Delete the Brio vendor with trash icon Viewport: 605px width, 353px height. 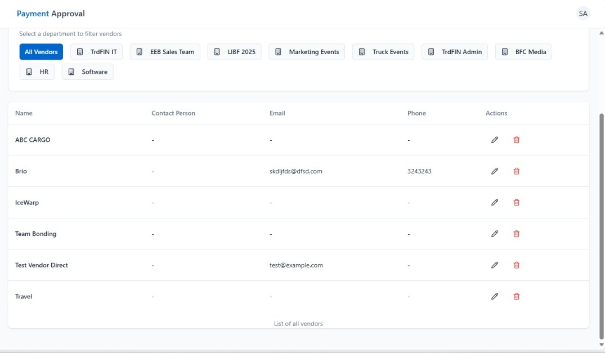pyautogui.click(x=516, y=171)
